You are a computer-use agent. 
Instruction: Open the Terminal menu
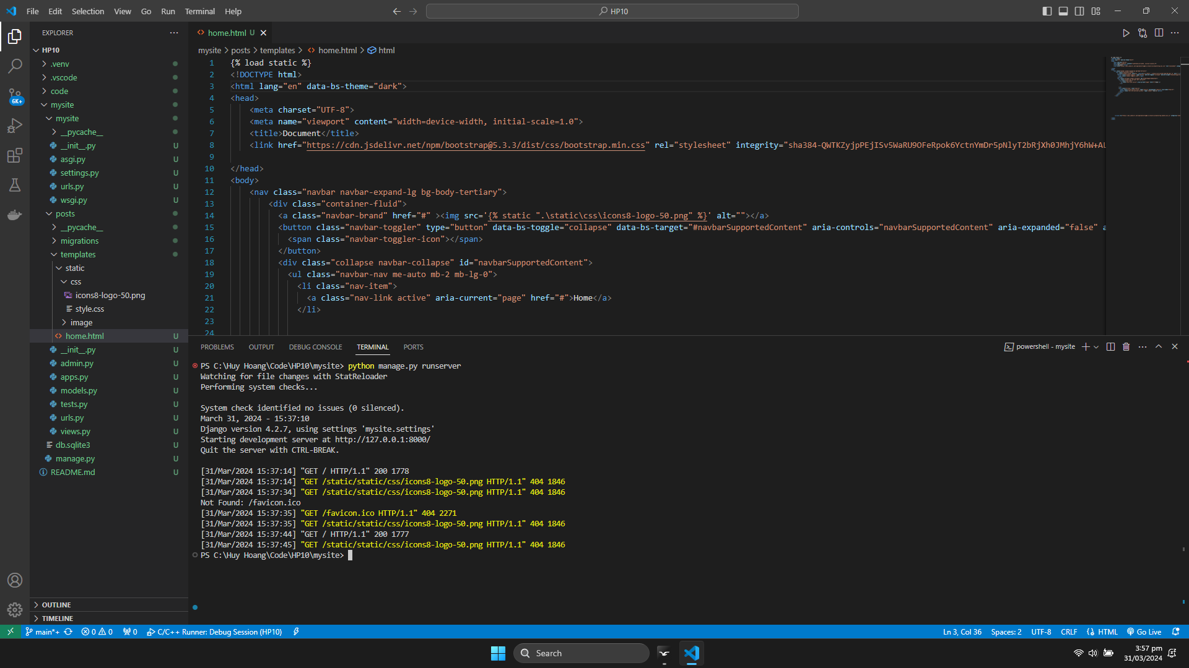click(200, 11)
